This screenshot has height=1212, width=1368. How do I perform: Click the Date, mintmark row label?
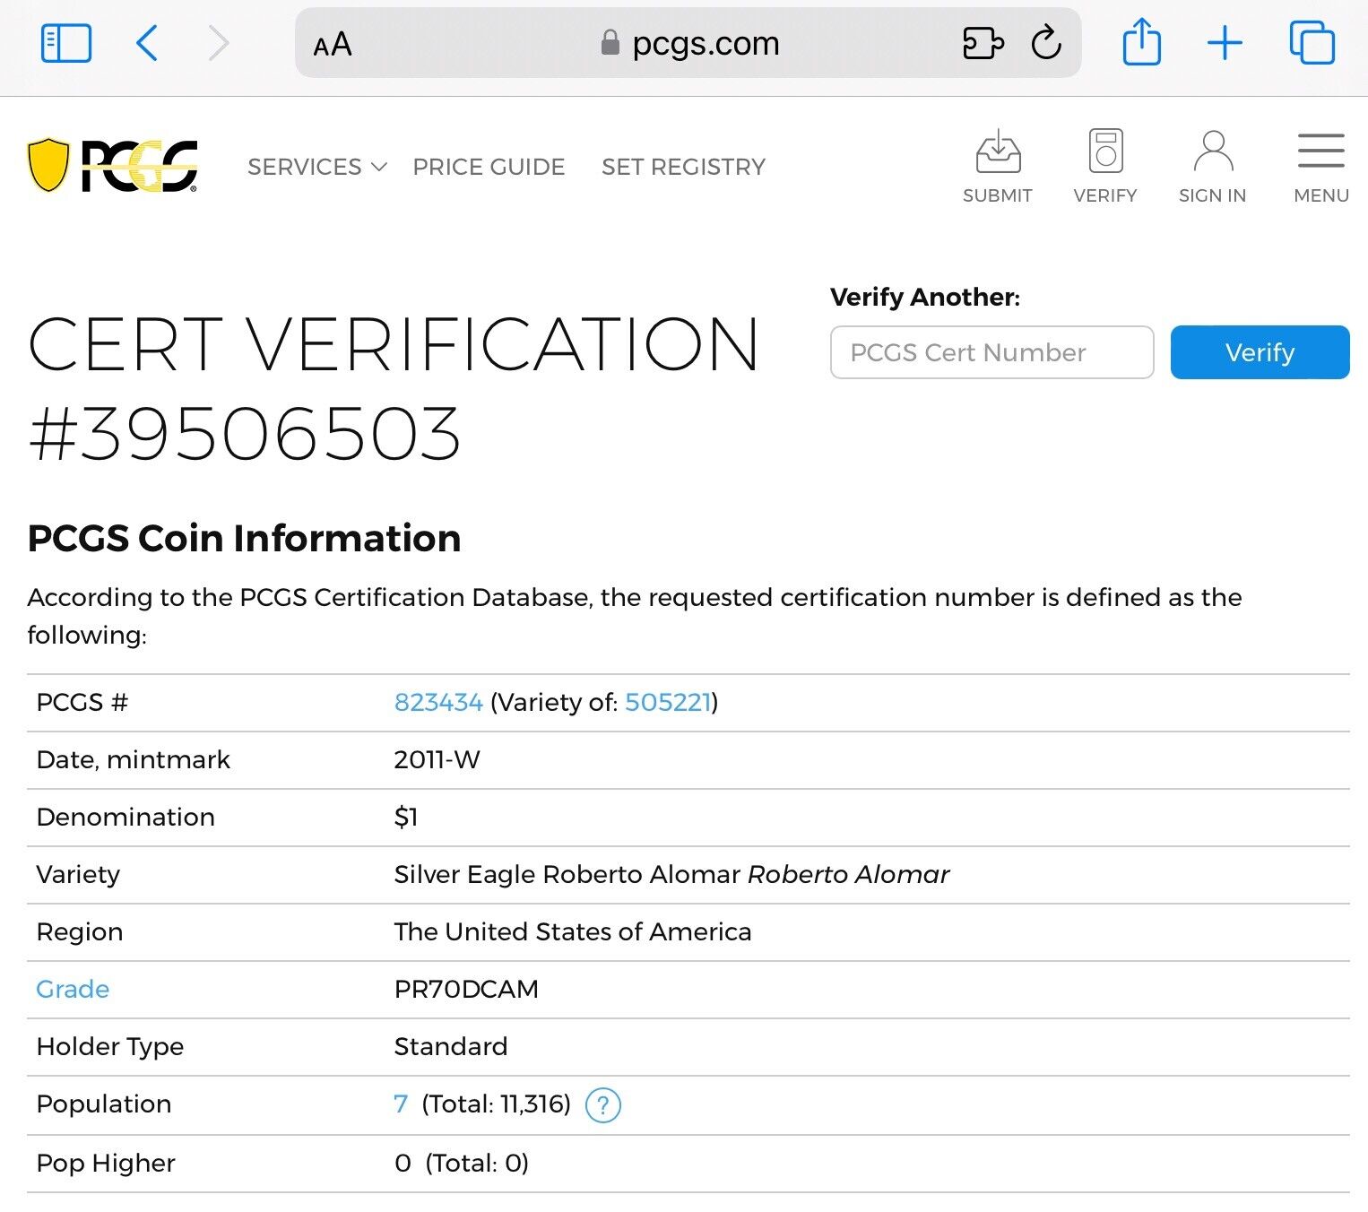(134, 759)
